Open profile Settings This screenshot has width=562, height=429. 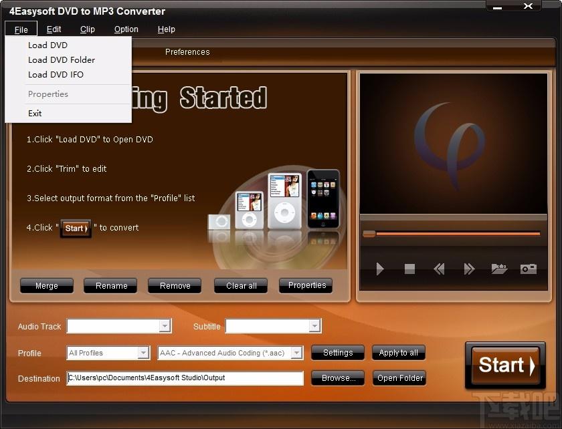point(338,353)
